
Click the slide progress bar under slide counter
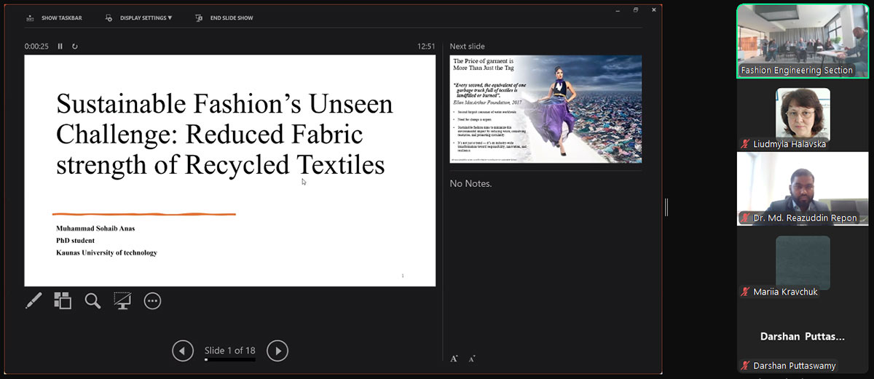tap(230, 359)
